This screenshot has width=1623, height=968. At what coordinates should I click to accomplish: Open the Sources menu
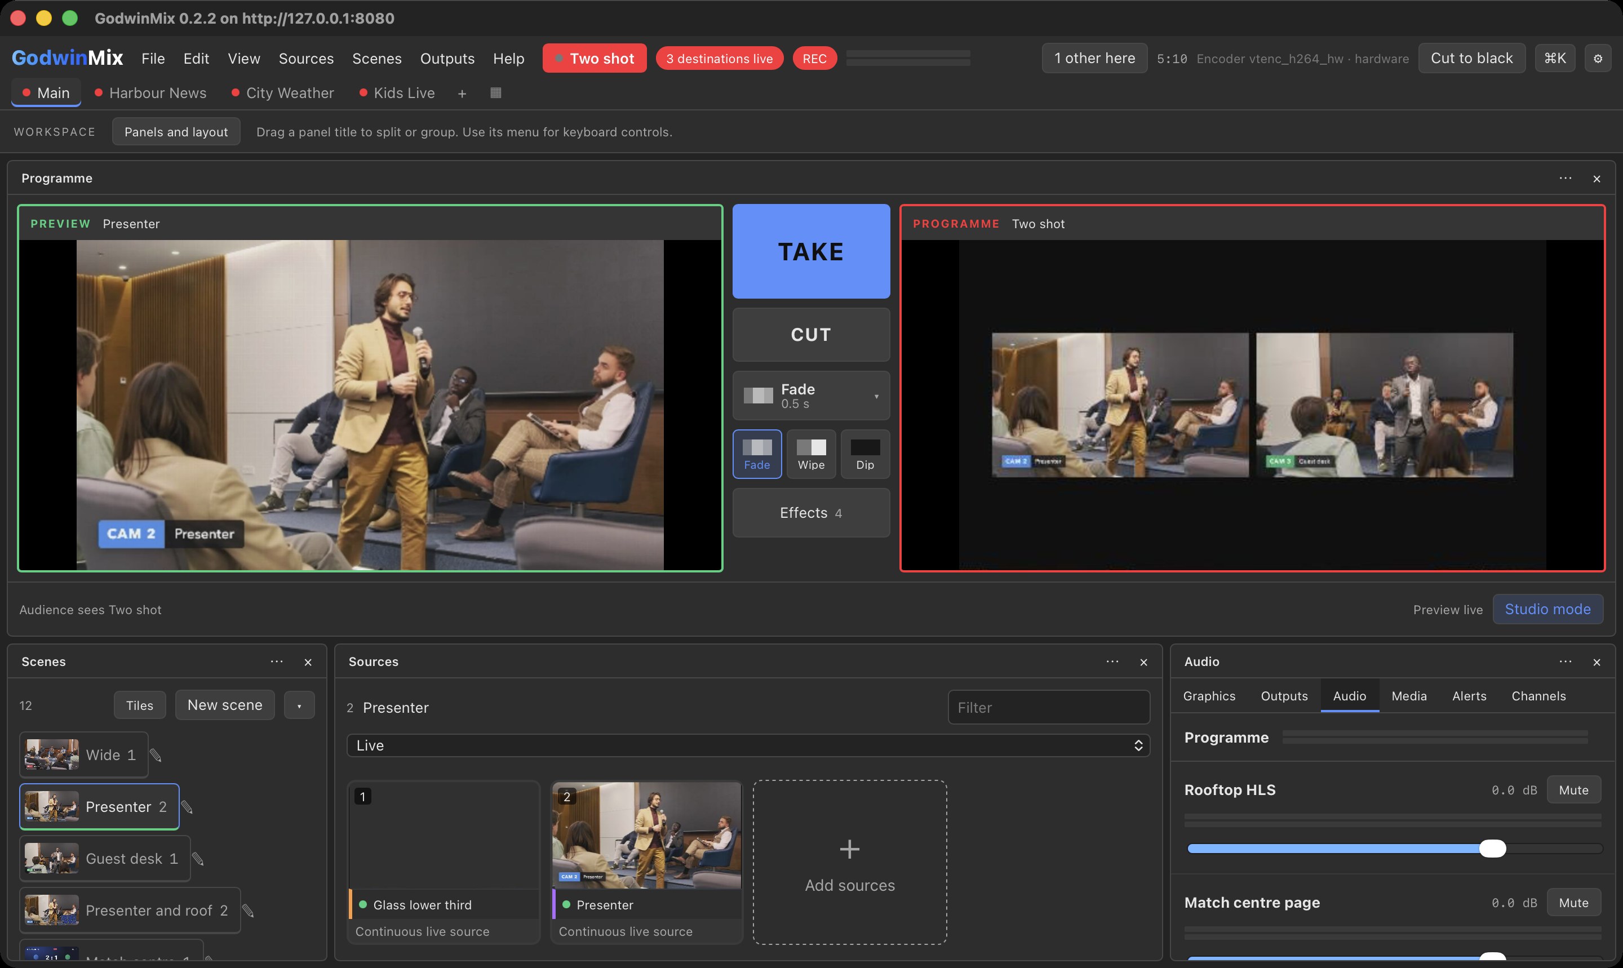click(306, 59)
